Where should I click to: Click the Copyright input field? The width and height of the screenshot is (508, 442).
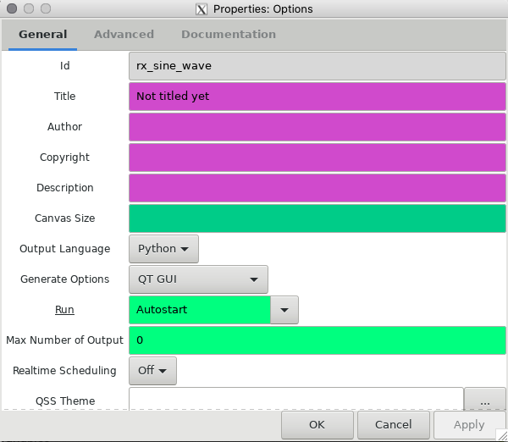point(317,157)
